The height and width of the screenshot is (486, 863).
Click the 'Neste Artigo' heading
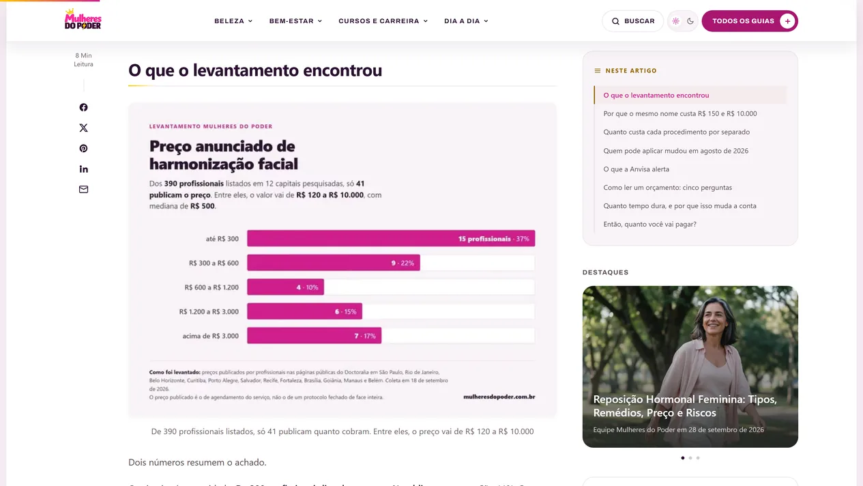point(631,70)
